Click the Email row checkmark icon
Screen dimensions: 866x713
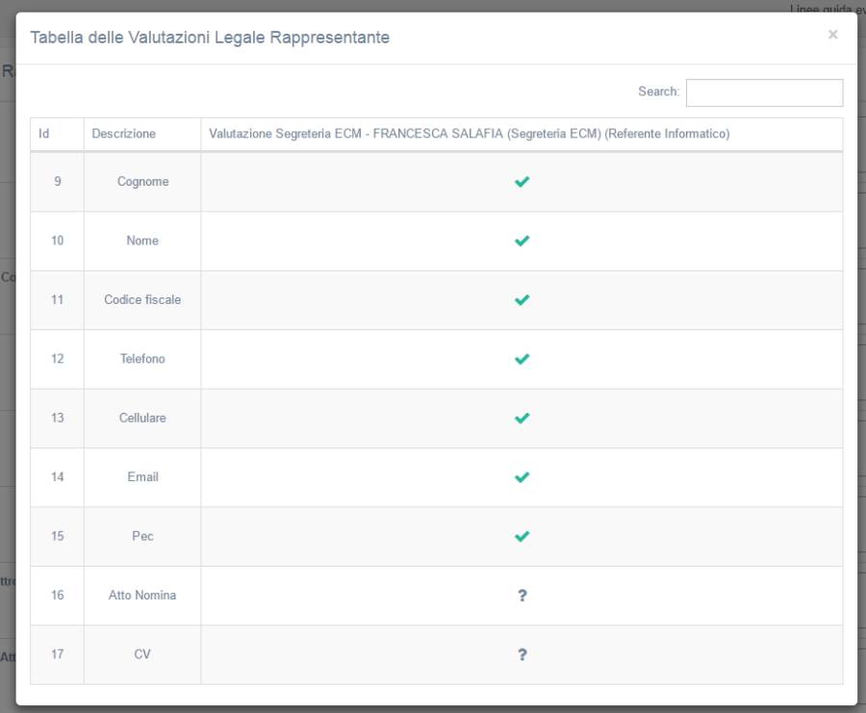pos(522,477)
